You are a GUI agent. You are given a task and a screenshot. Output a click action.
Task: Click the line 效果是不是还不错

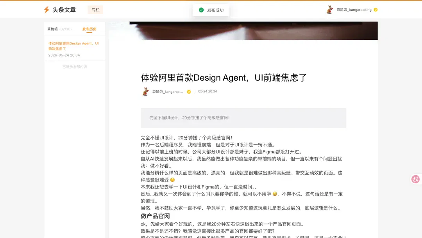click(207, 231)
